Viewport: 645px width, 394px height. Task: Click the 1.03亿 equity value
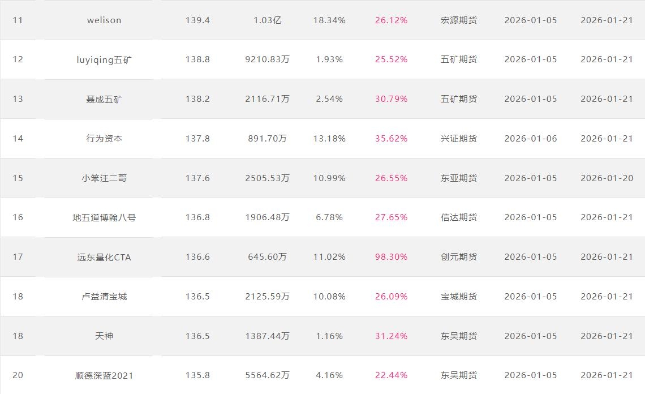267,20
